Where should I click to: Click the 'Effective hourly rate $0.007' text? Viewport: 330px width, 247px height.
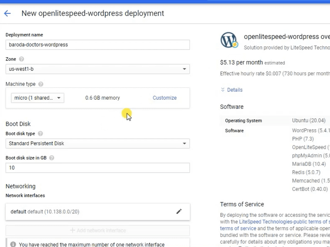(x=250, y=74)
